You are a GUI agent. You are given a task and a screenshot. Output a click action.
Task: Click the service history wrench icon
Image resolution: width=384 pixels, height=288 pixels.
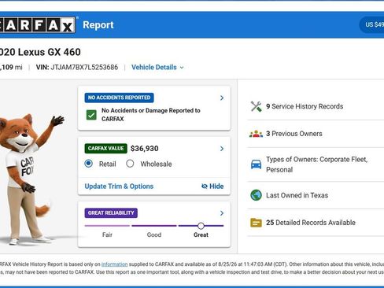pyautogui.click(x=256, y=106)
